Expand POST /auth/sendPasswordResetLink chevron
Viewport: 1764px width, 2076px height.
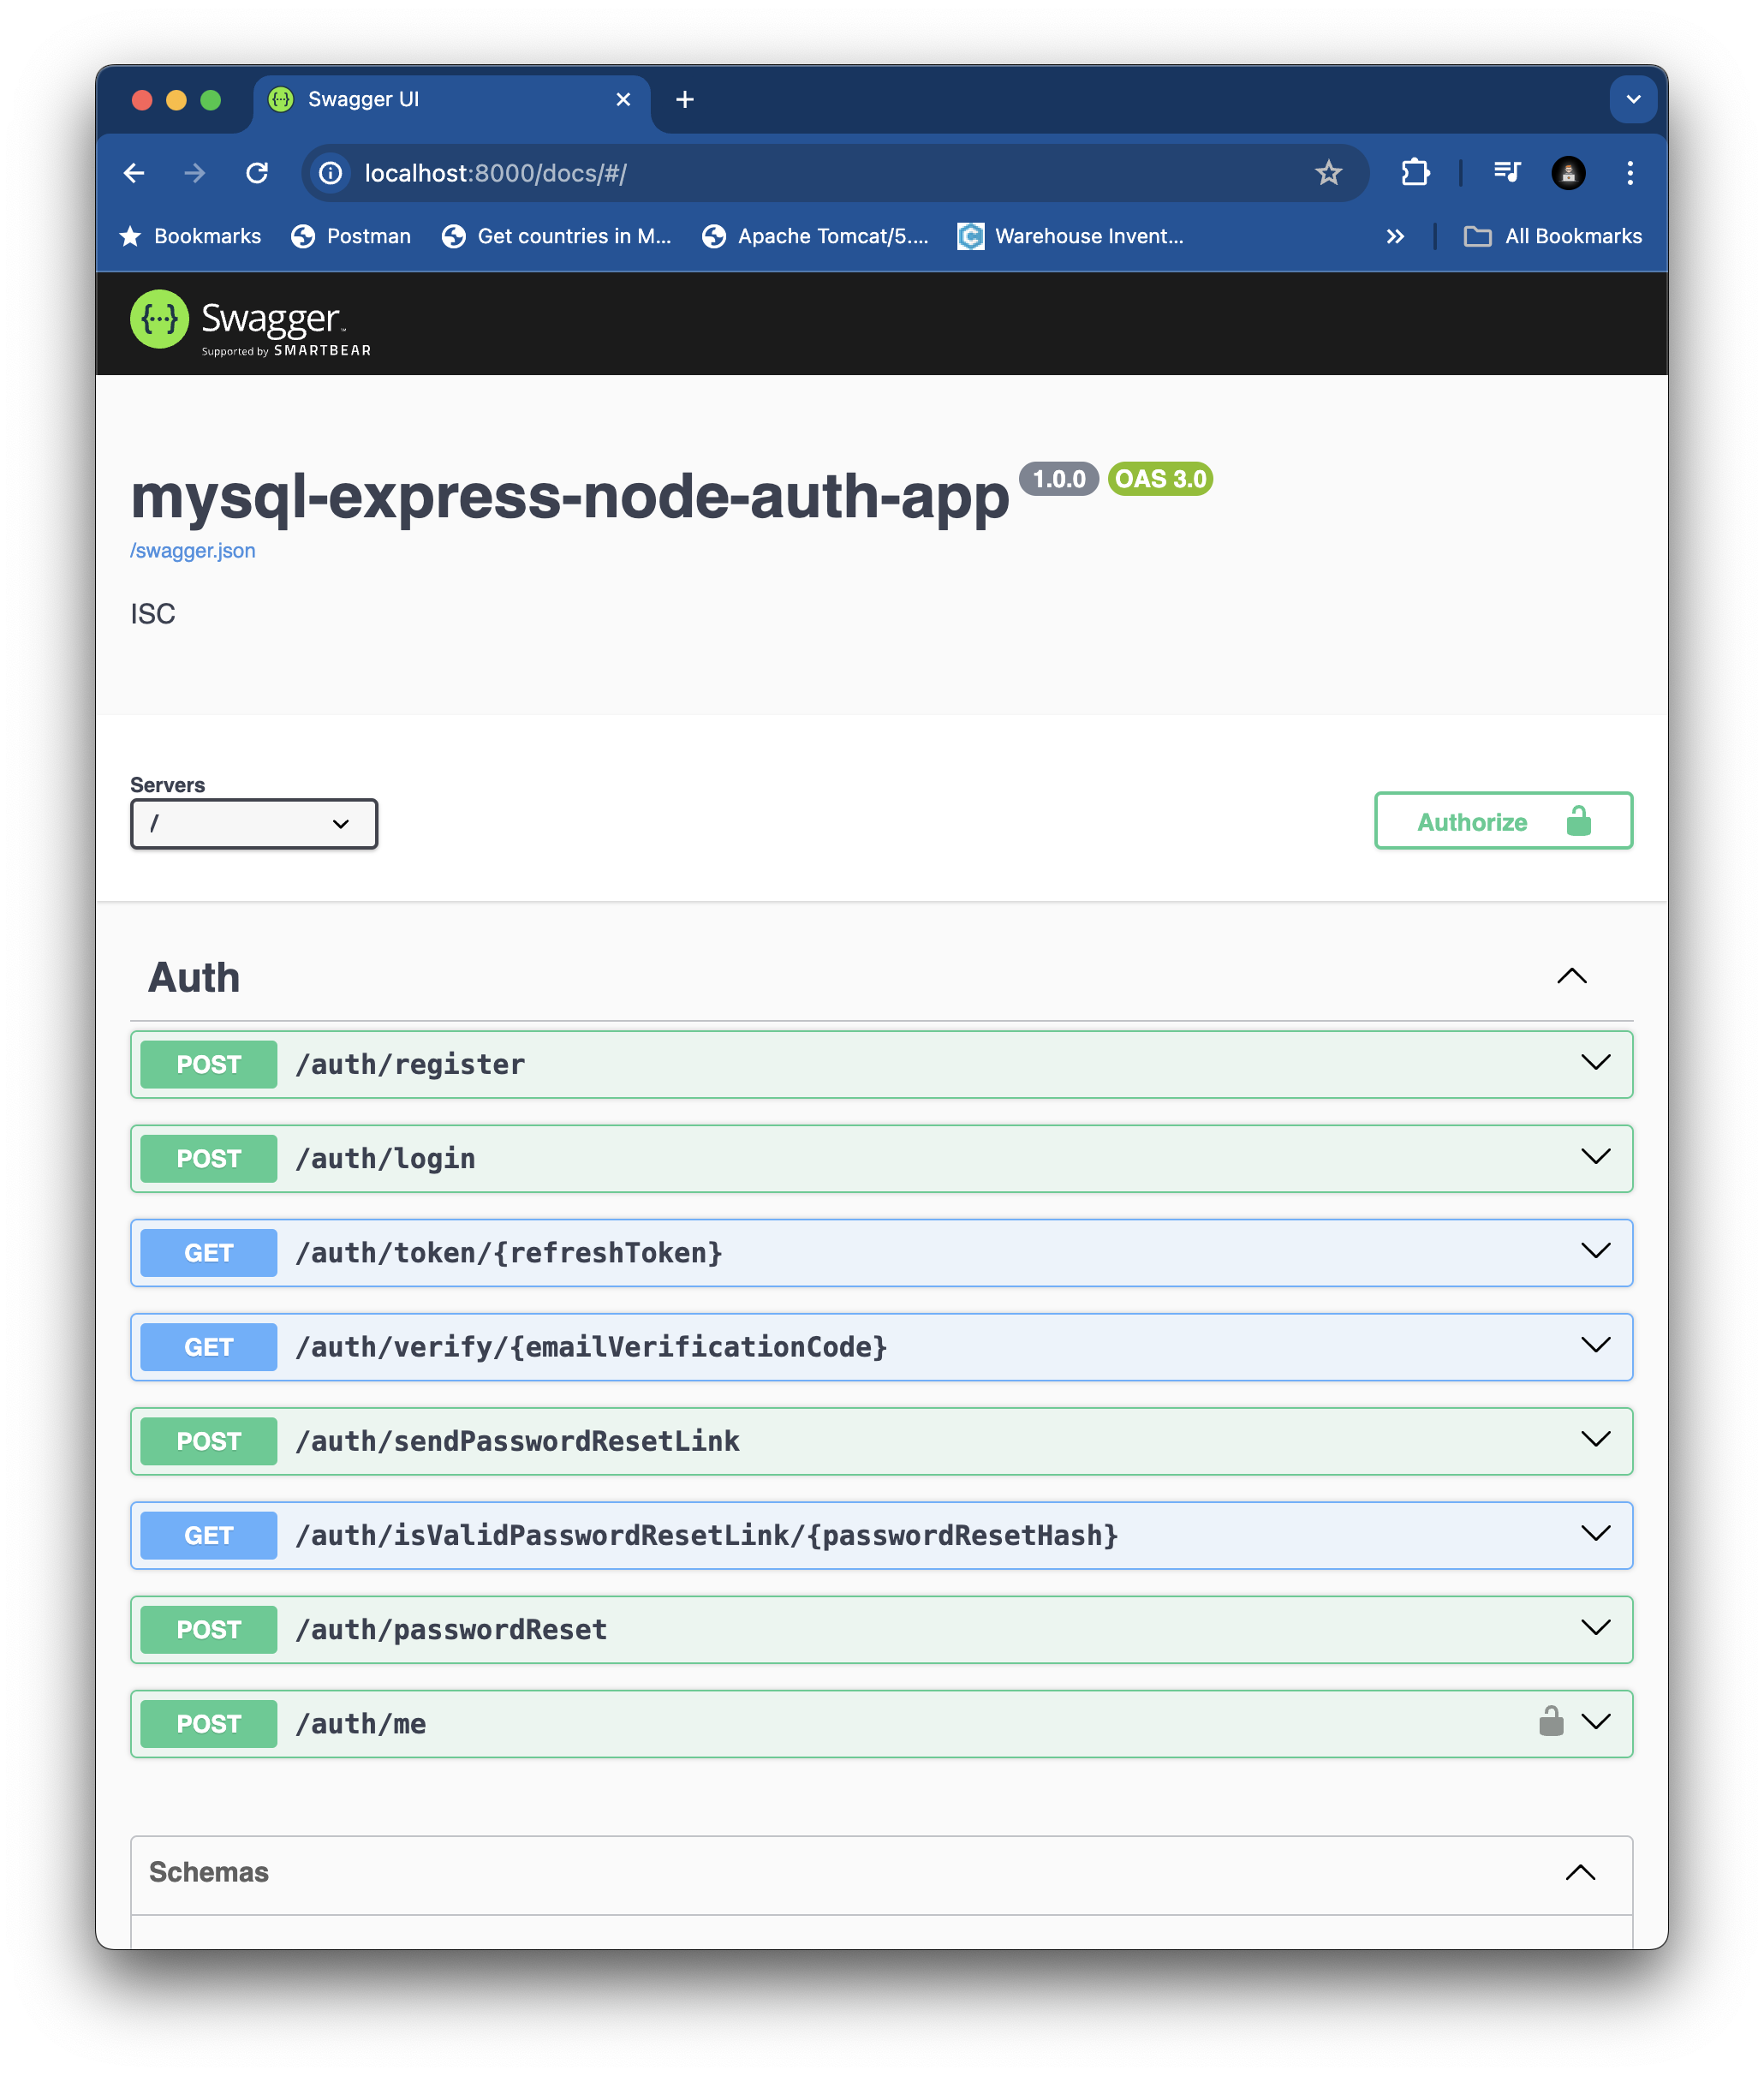coord(1596,1439)
